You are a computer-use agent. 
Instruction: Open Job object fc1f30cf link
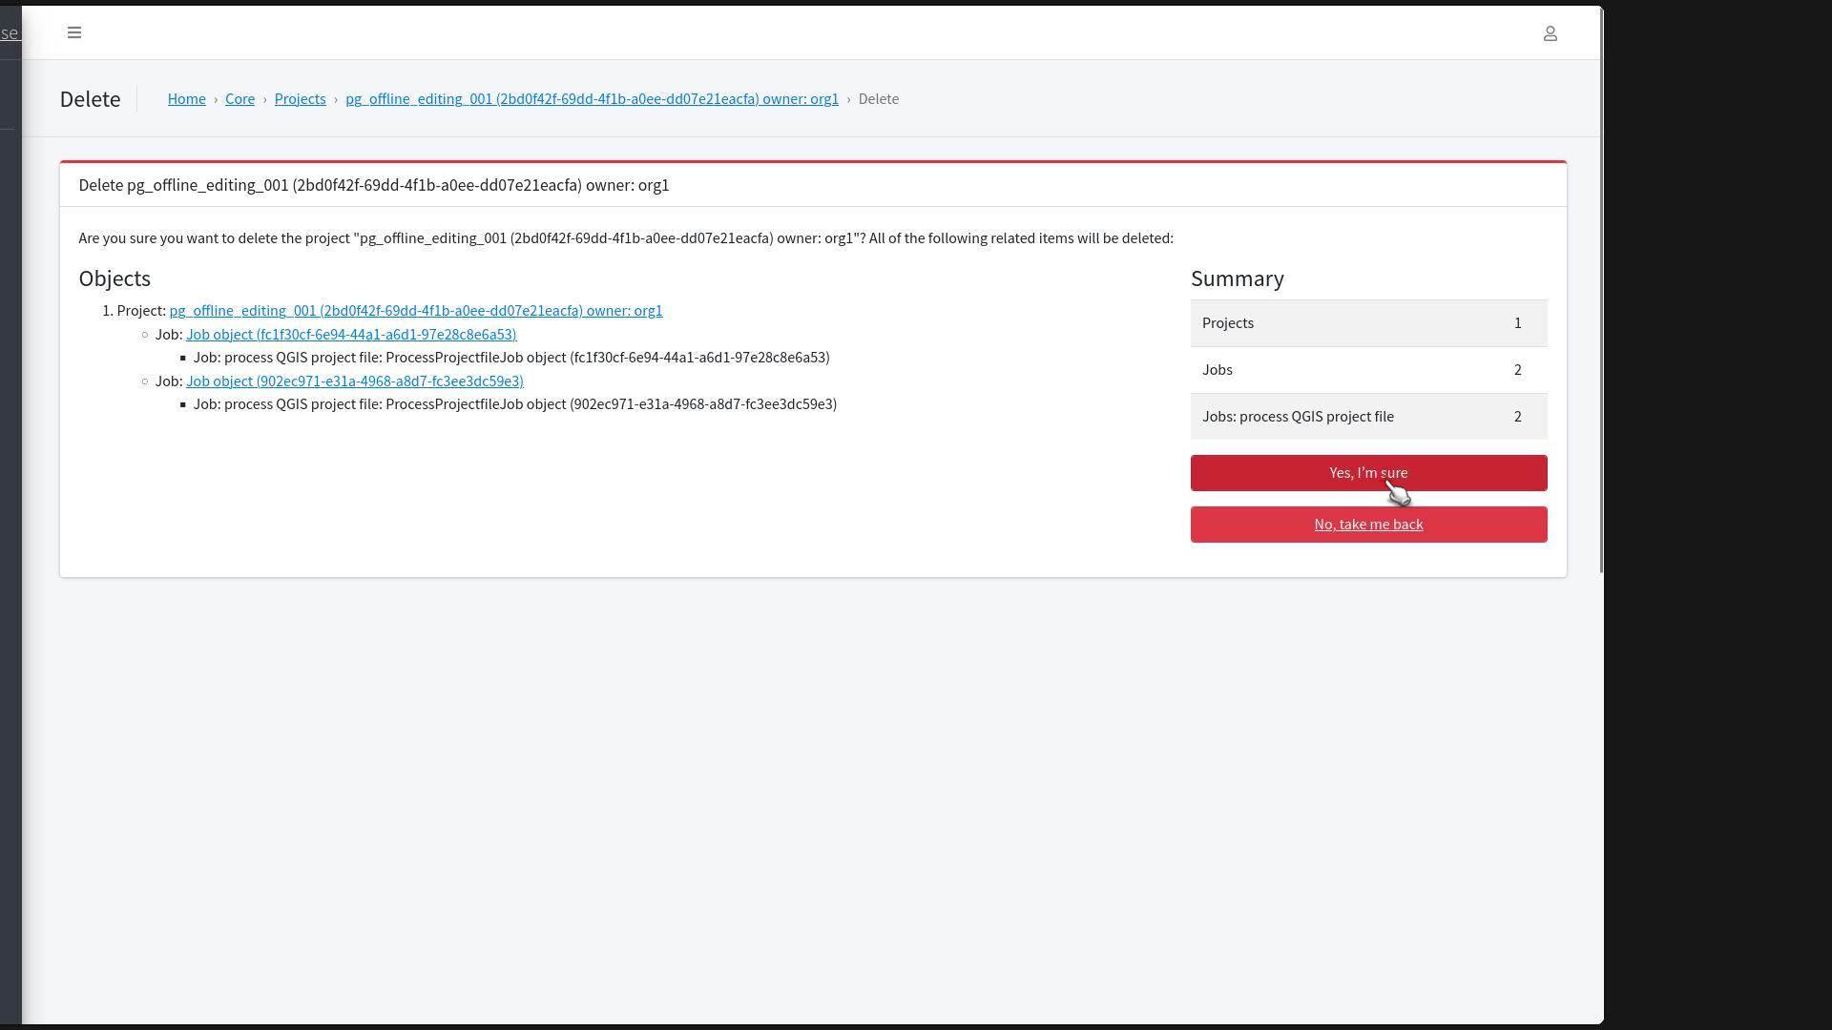coord(351,335)
